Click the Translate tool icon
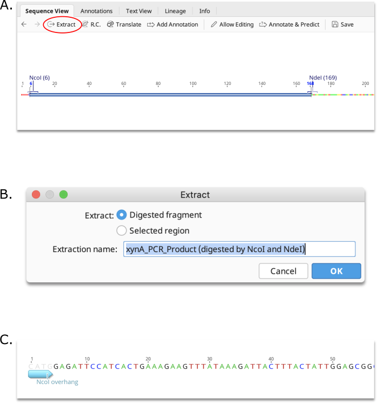The width and height of the screenshot is (377, 403). coord(110,24)
